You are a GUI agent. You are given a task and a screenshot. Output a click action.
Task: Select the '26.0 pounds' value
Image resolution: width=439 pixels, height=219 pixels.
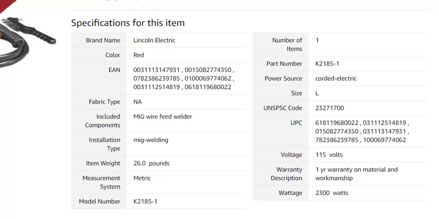pos(151,163)
